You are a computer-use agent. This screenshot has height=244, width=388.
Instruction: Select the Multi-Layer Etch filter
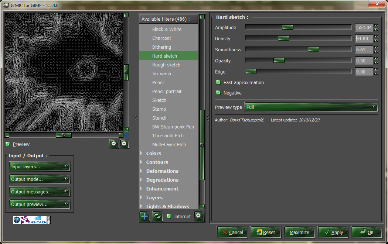click(169, 145)
